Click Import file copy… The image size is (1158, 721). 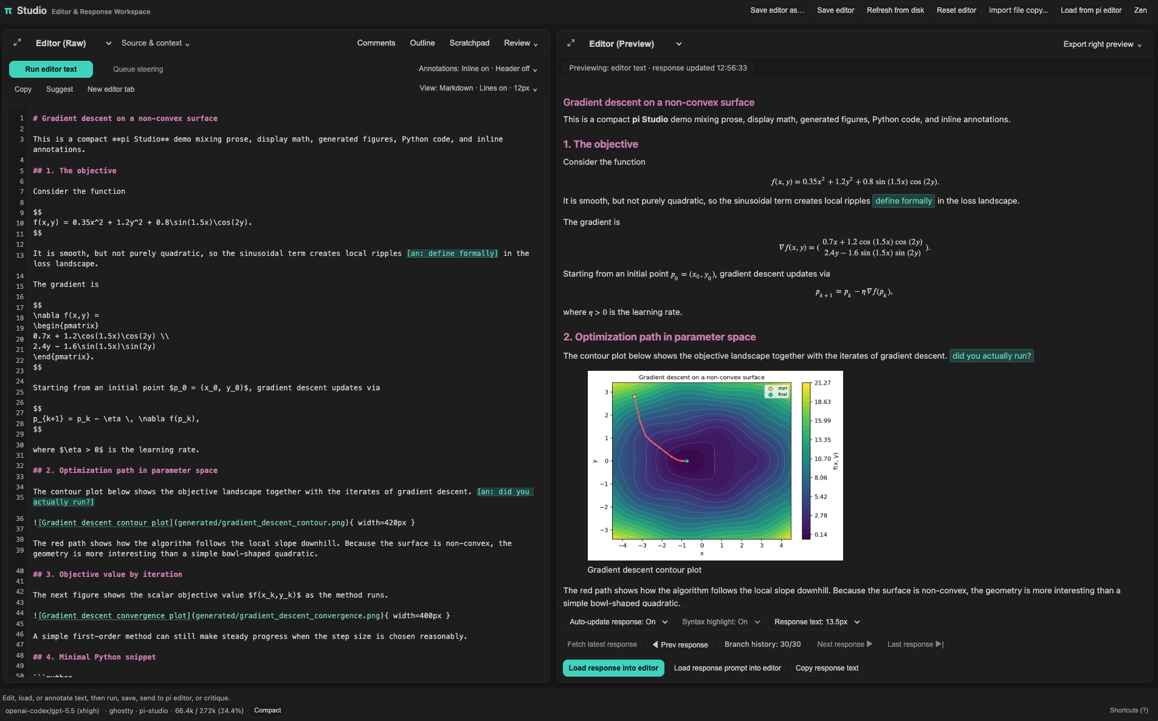(x=1018, y=10)
